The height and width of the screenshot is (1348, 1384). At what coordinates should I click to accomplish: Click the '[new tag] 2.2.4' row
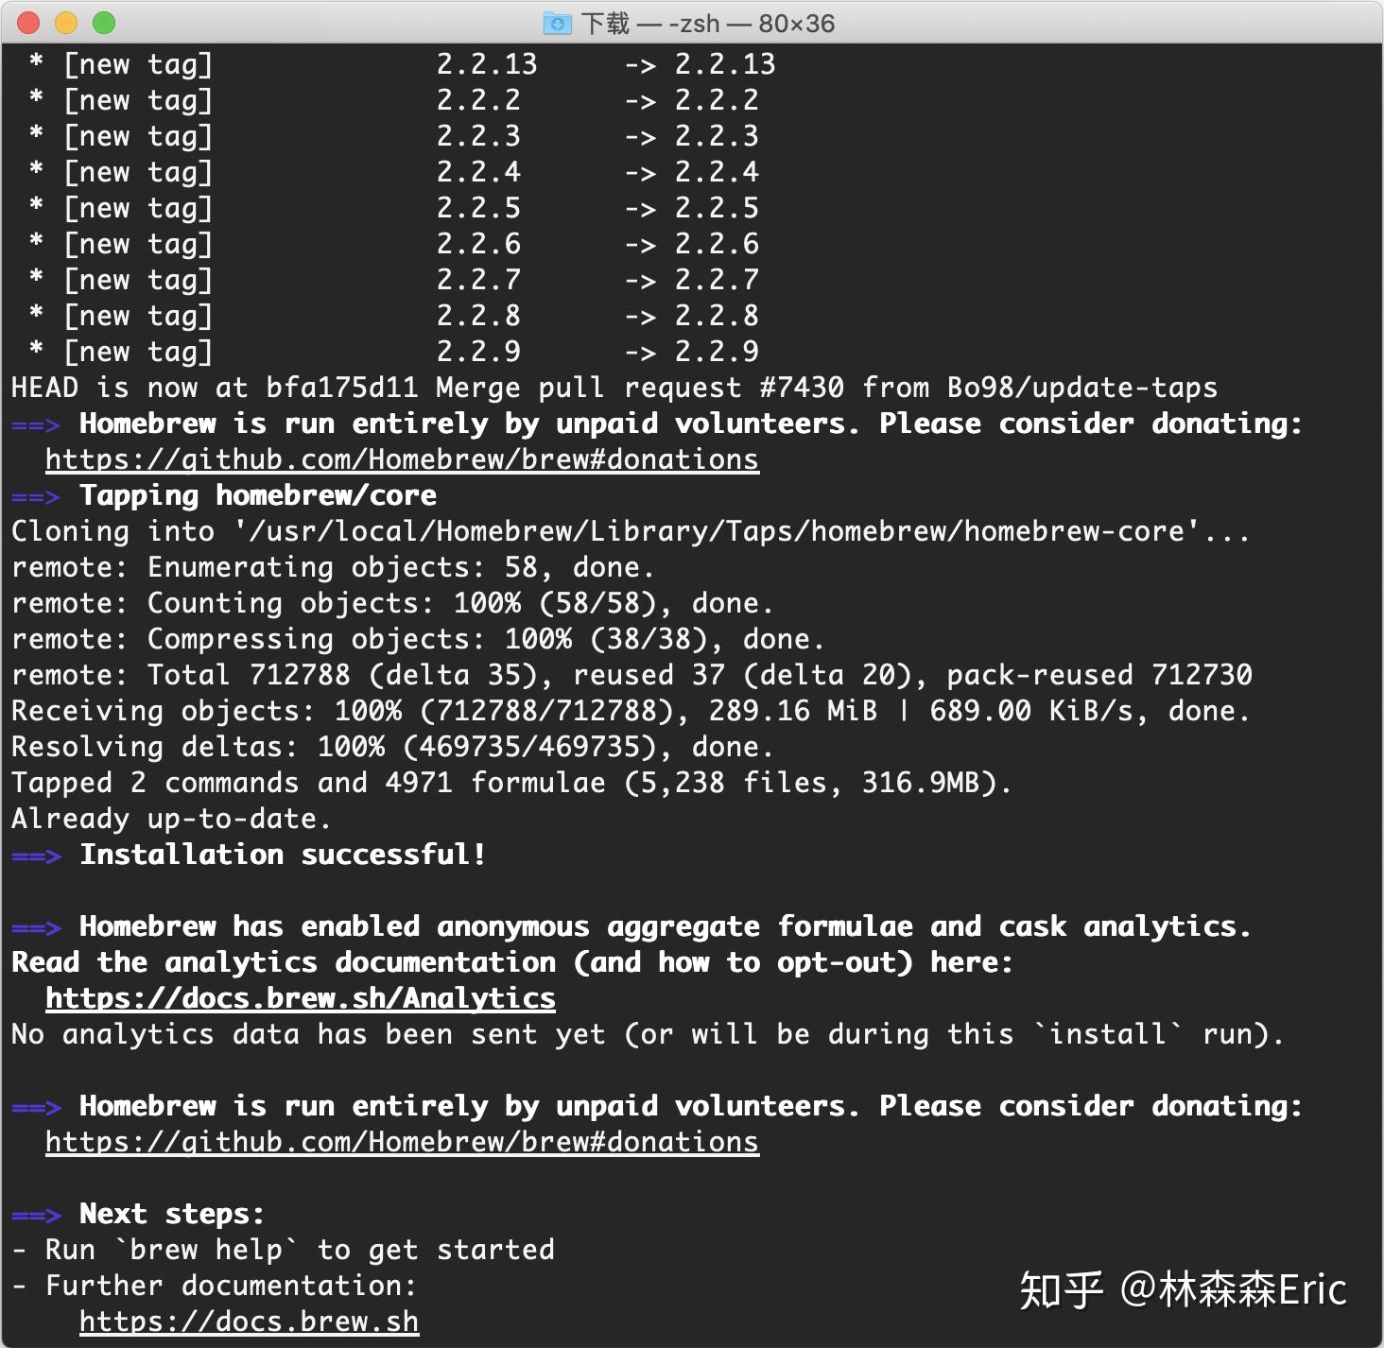click(393, 172)
